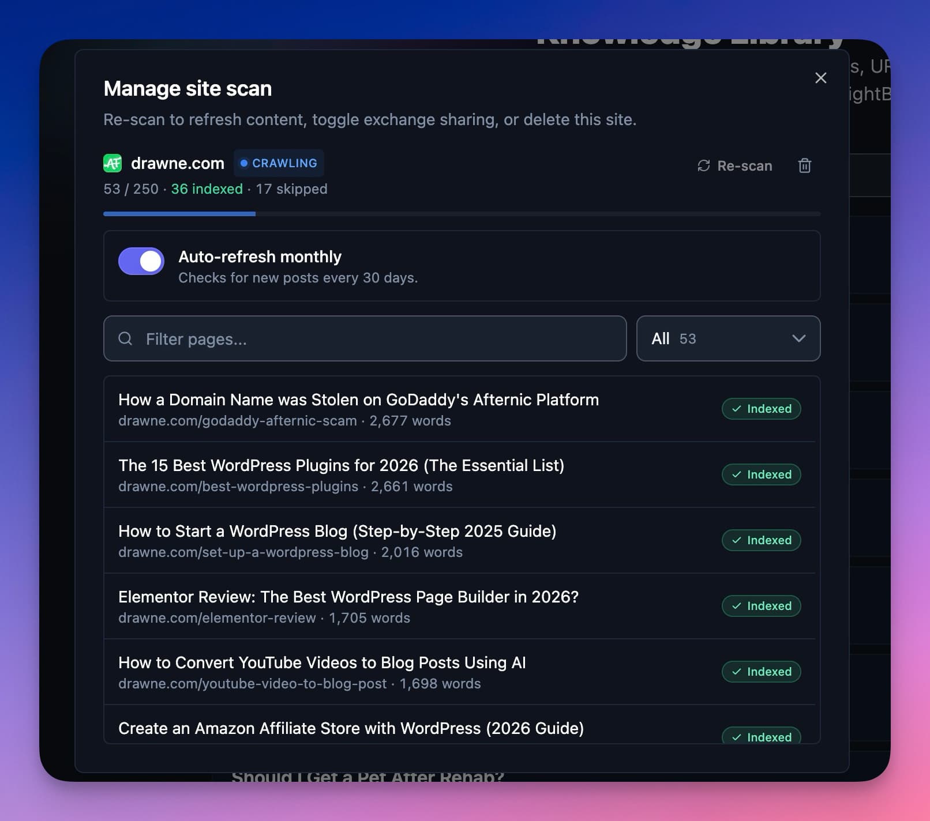Click the Re-scan refresh icon
Image resolution: width=930 pixels, height=821 pixels.
[x=703, y=166]
